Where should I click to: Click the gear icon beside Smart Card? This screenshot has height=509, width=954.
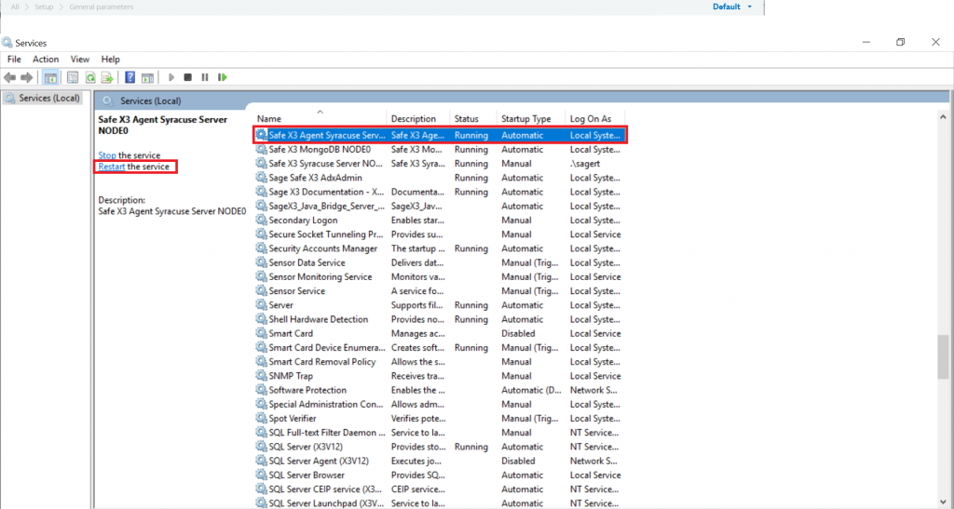[x=261, y=333]
